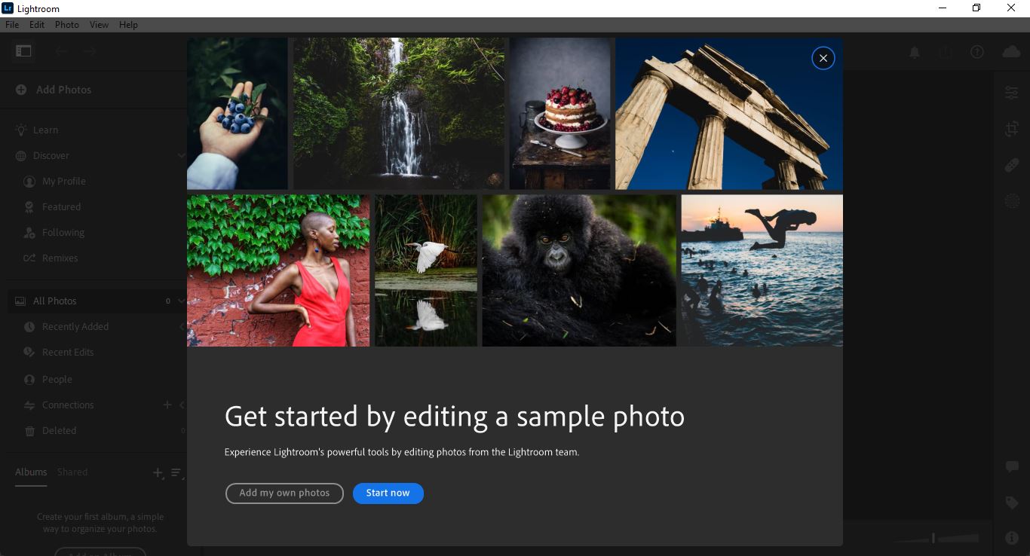Collapse the All Photos section chevron
Screen dimensions: 1030x556
(181, 301)
